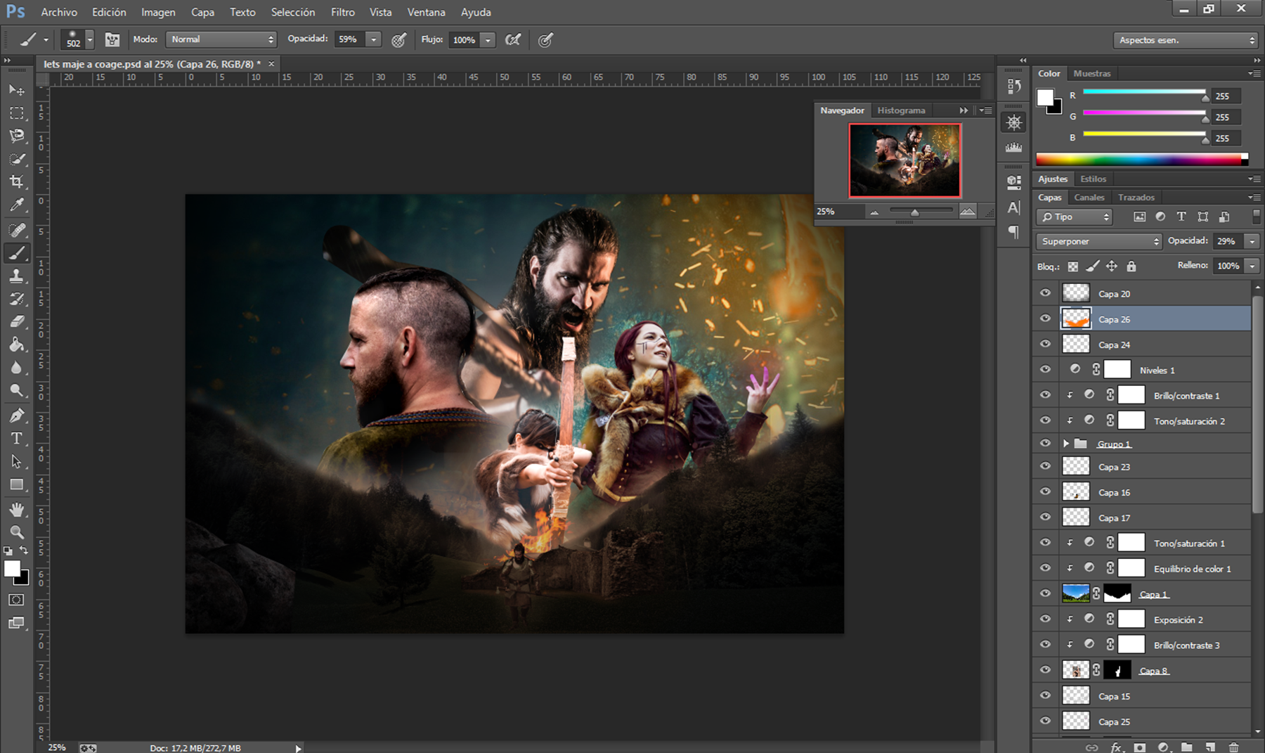Screen dimensions: 1265x753
Task: Open the brush panel toggle icon
Action: [x=112, y=40]
